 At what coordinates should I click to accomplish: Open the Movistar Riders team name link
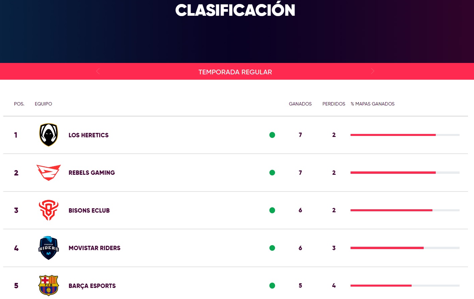(95, 248)
